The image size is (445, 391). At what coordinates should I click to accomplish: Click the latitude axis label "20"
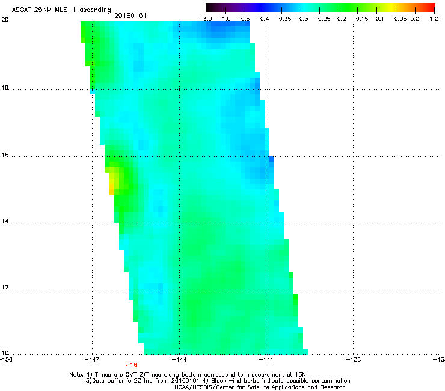tap(5, 20)
